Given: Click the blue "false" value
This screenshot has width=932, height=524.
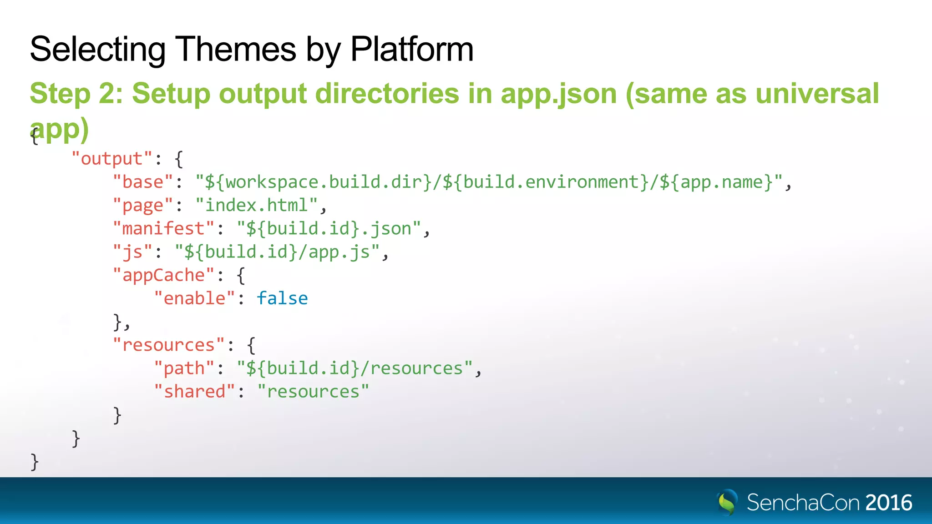Looking at the screenshot, I should pos(282,298).
